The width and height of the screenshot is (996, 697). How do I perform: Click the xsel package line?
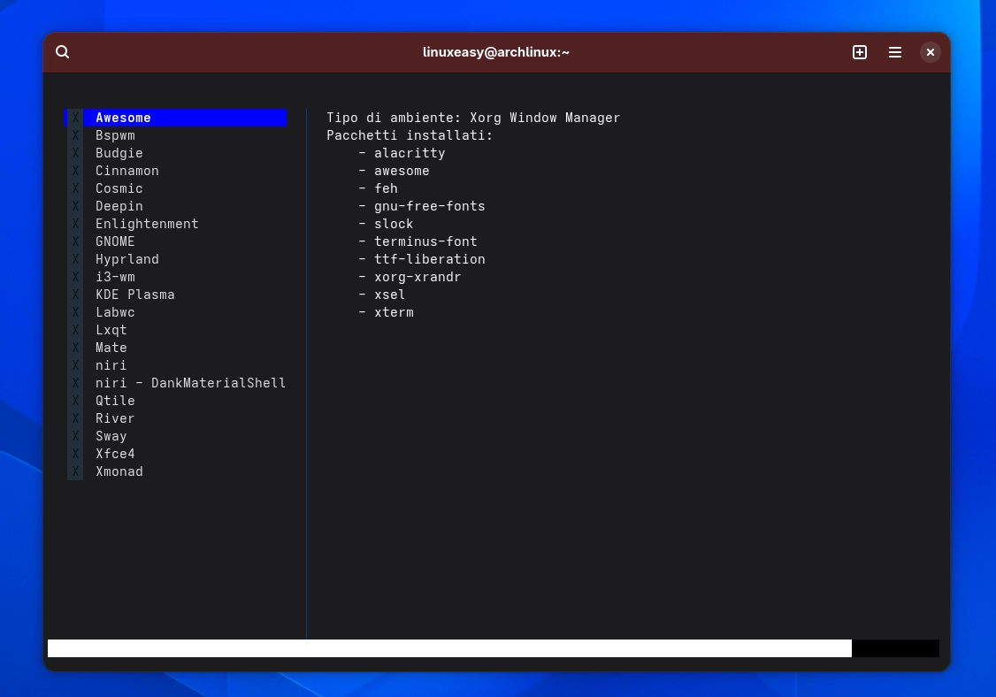point(382,295)
